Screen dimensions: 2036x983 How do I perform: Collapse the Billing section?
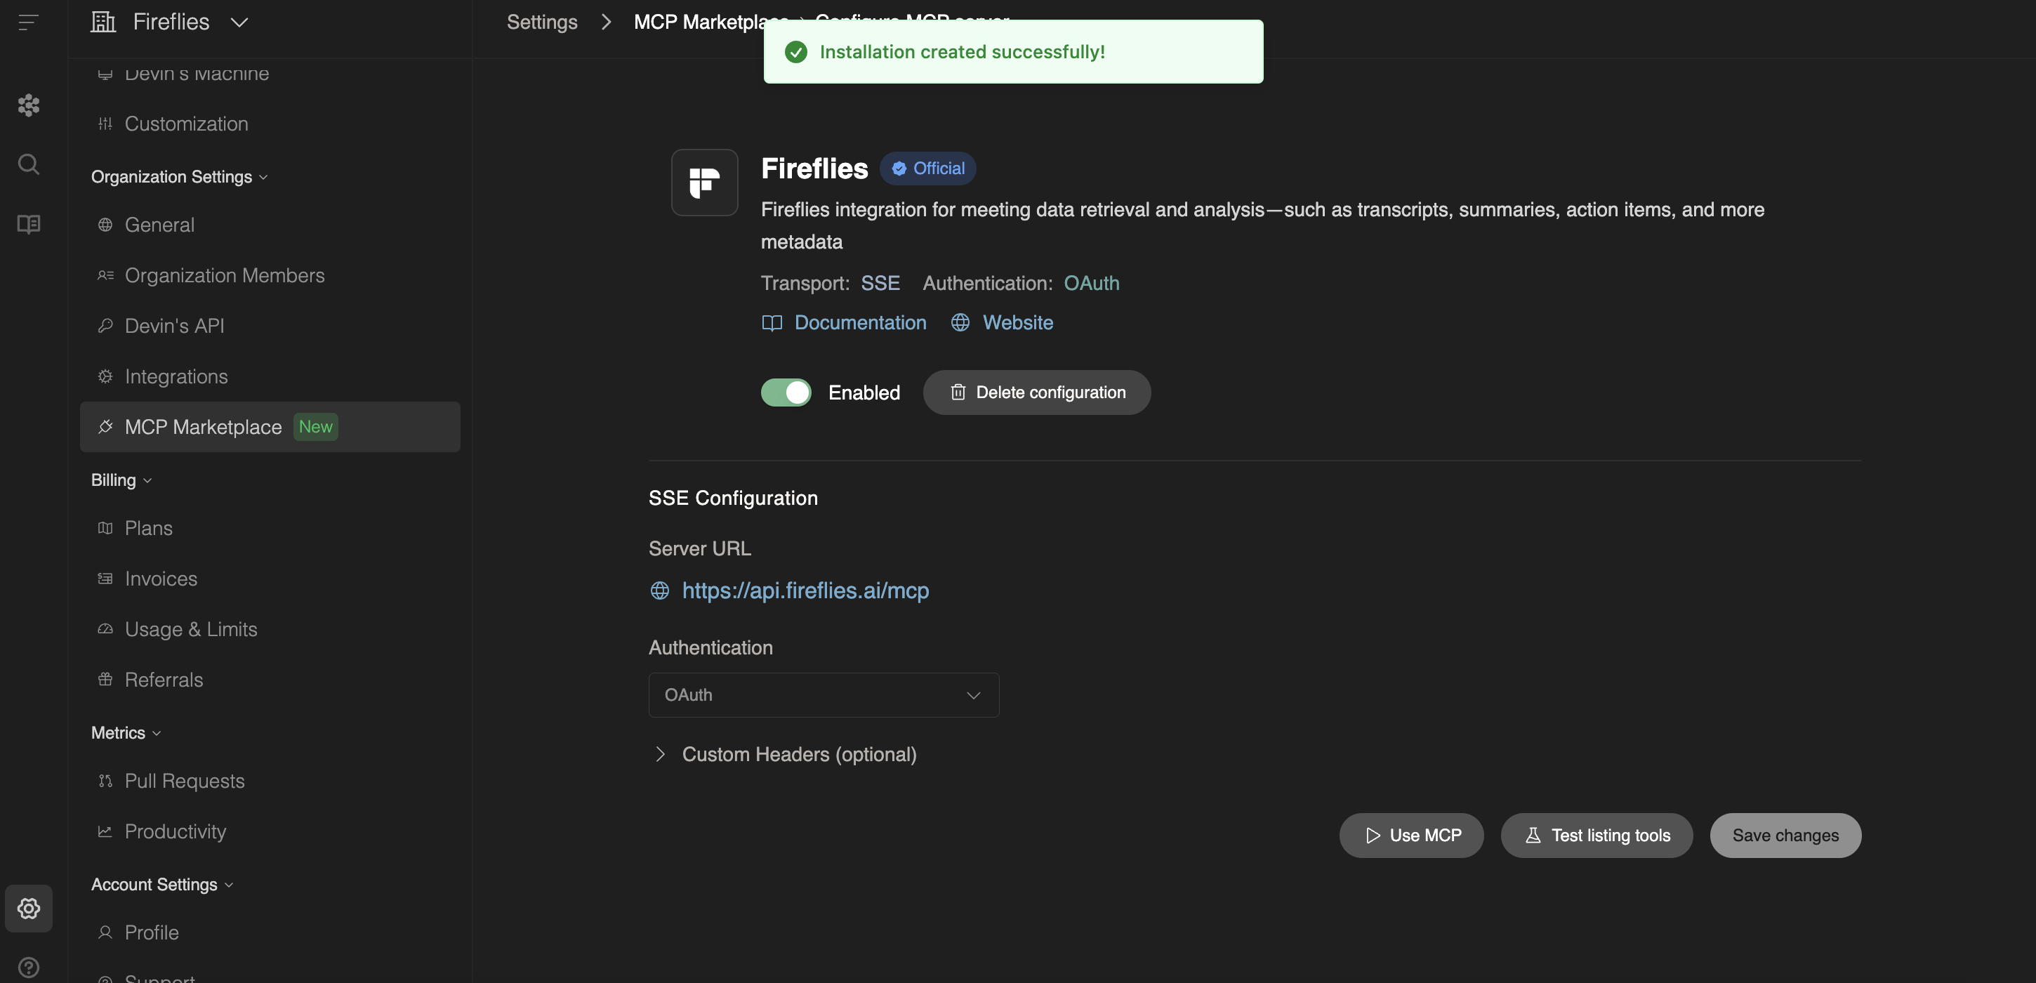coord(121,480)
